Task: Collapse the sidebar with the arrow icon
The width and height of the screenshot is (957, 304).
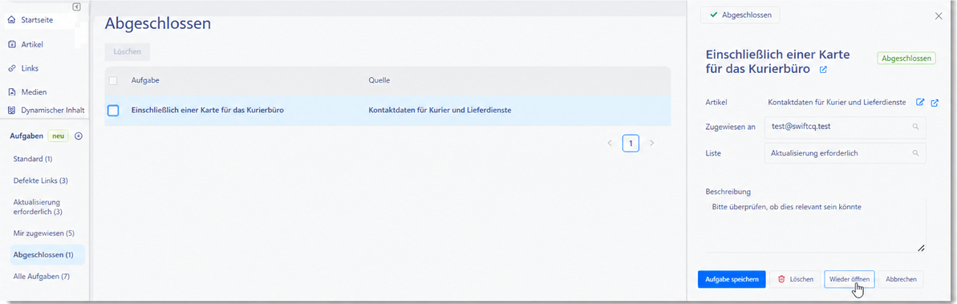Action: (x=76, y=6)
